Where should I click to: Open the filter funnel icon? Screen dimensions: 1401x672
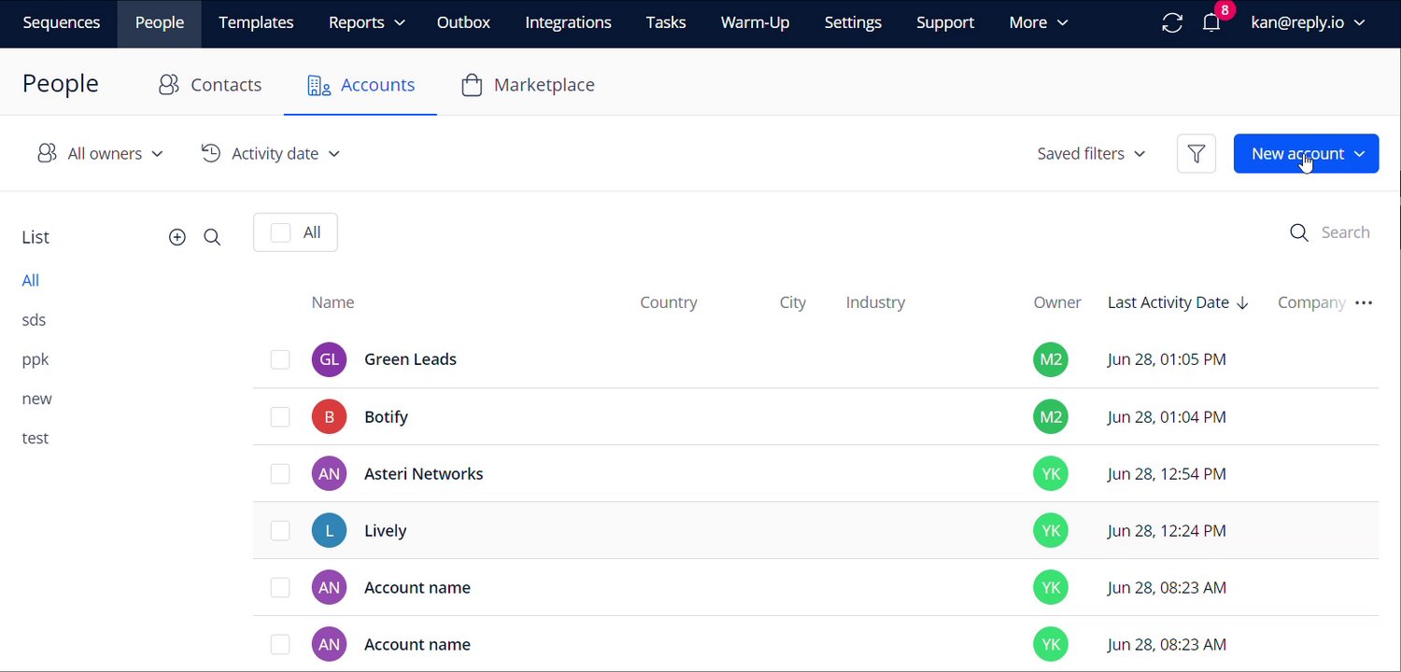pyautogui.click(x=1196, y=154)
